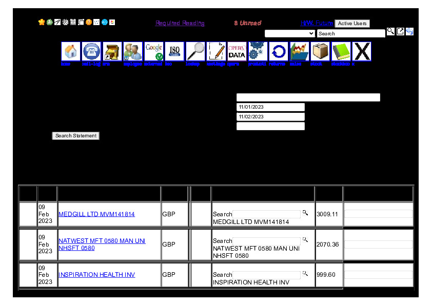Open the sales chart icon
The width and height of the screenshot is (432, 305).
(x=299, y=52)
